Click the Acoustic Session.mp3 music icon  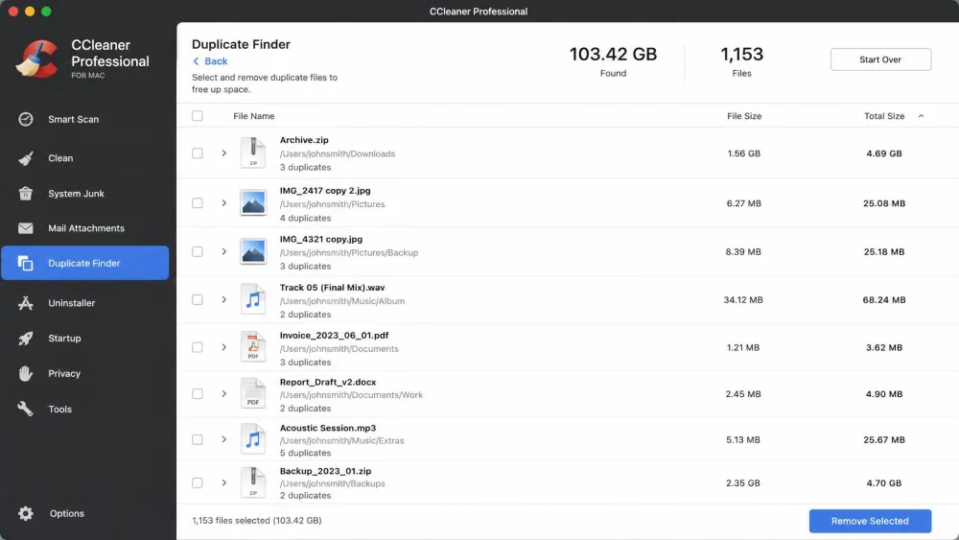tap(253, 439)
